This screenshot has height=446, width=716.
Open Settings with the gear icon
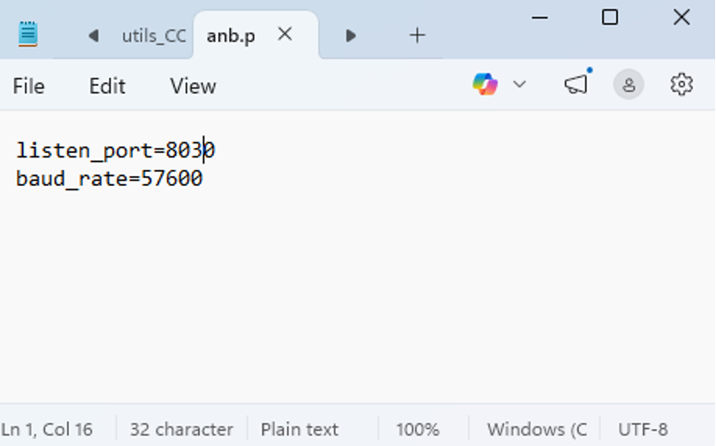682,84
